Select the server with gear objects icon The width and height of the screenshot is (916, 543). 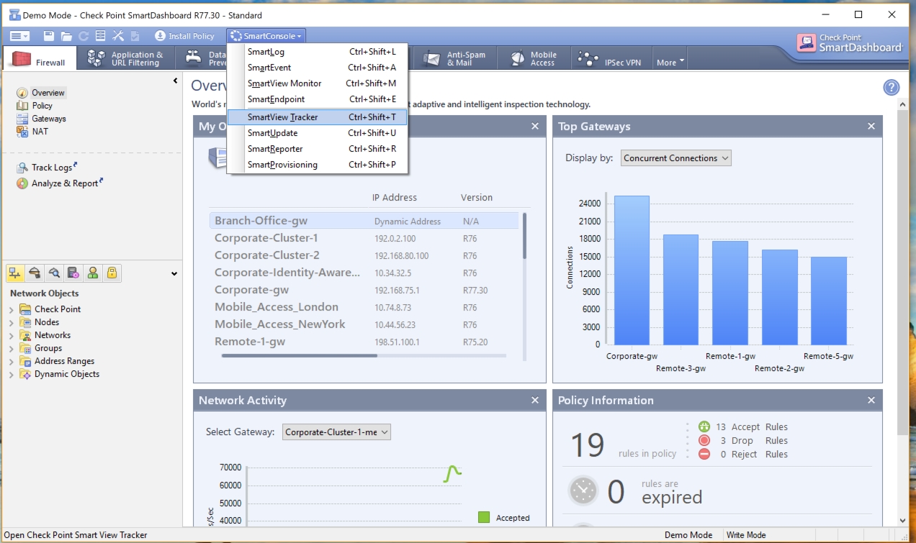[73, 273]
